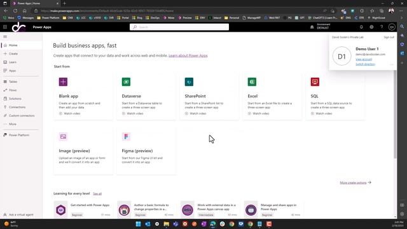Open OneNote from the taskbar
Image resolution: width=407 pixels, height=229 pixels.
pyautogui.click(x=203, y=224)
